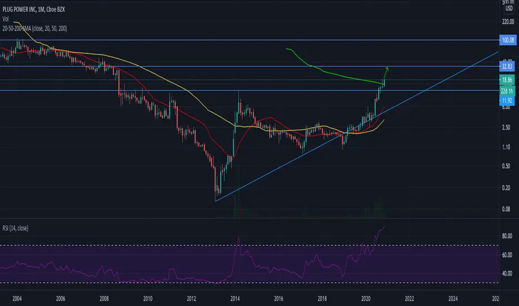Click the 2008 time axis label
Viewport: 519px width, 306px height.
tap(104, 299)
